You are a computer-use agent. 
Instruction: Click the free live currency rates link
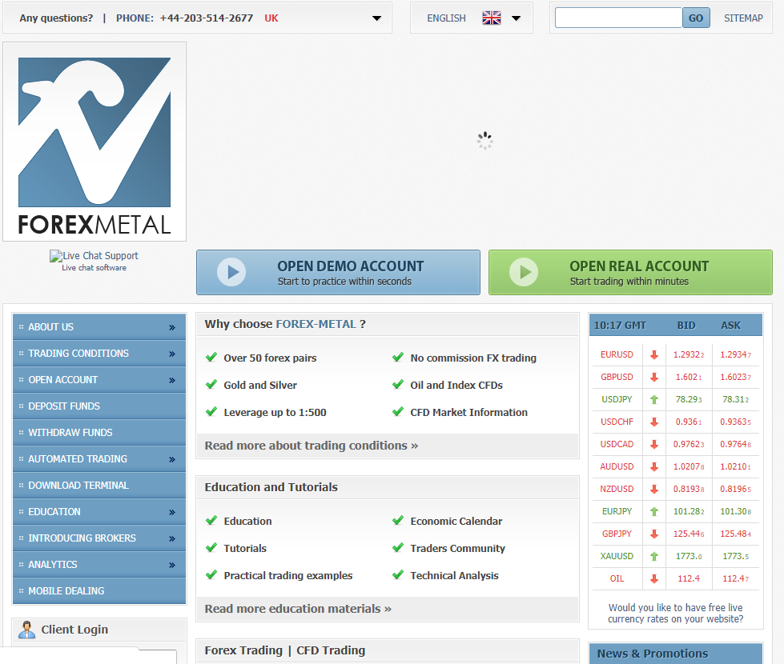[x=676, y=614]
